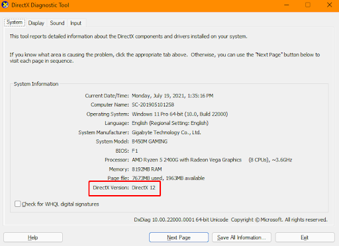Switch to the Input tab
The width and height of the screenshot is (339, 246).
tap(75, 23)
